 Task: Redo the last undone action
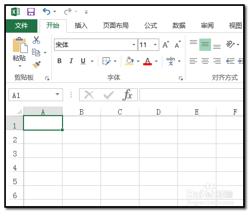pos(68,11)
